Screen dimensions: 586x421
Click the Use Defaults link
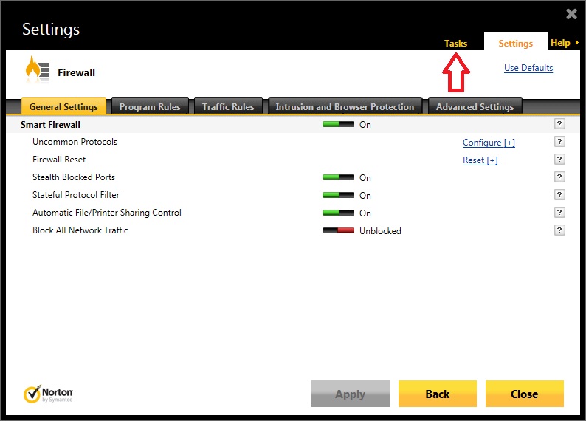pyautogui.click(x=528, y=68)
